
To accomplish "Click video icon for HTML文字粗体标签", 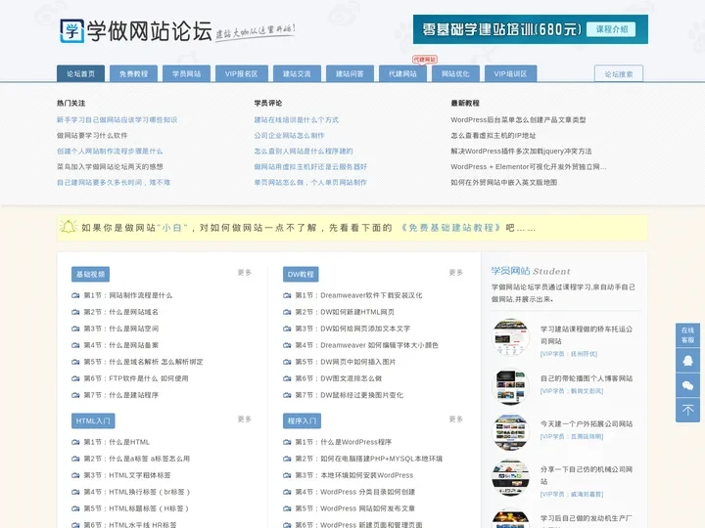I will [75, 475].
